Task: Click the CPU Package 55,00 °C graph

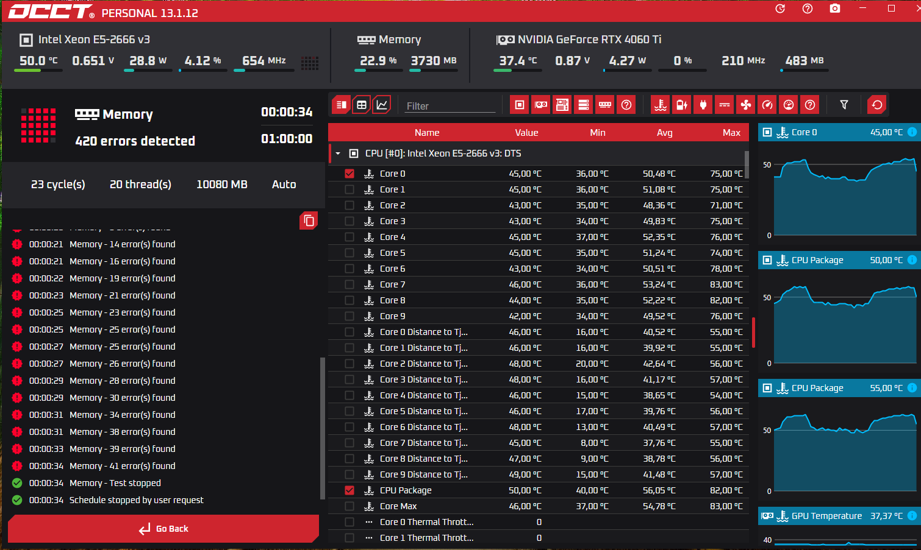Action: tap(845, 453)
